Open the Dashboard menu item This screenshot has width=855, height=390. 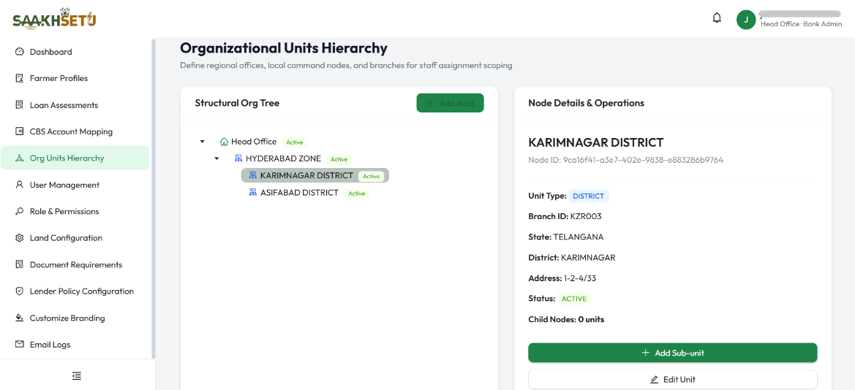(75, 52)
